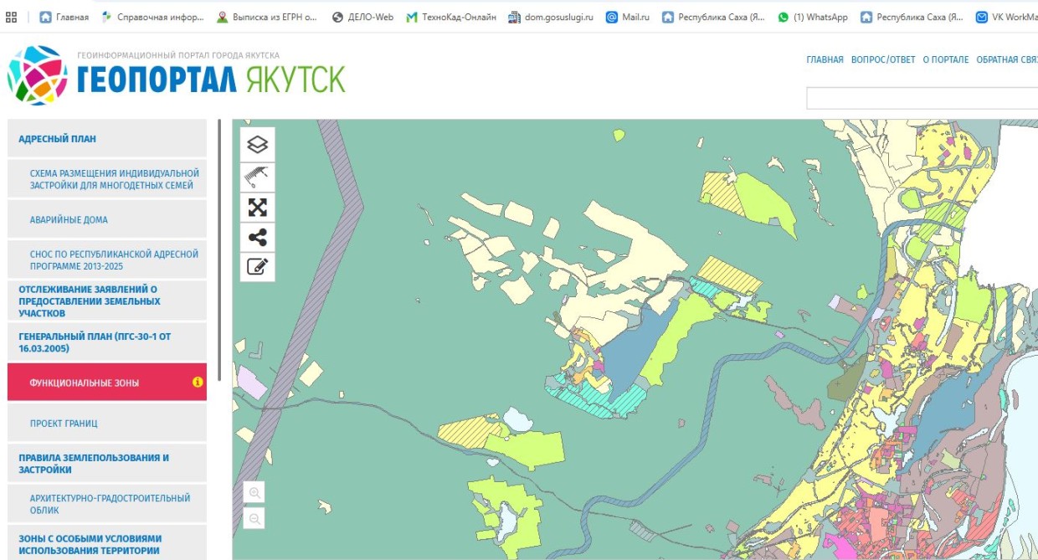Expand Зоны с особыми условиями section
The width and height of the screenshot is (1038, 560).
coord(90,544)
